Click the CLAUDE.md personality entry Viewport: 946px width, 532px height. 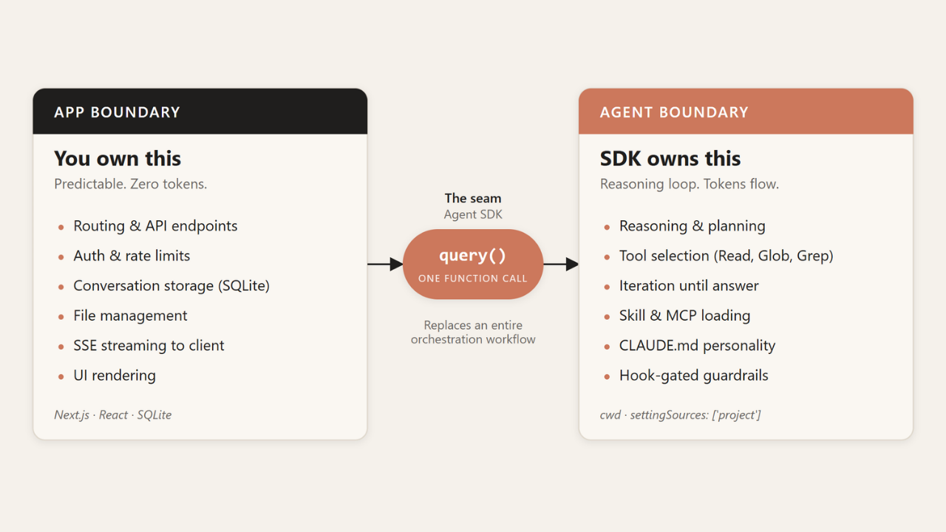697,345
